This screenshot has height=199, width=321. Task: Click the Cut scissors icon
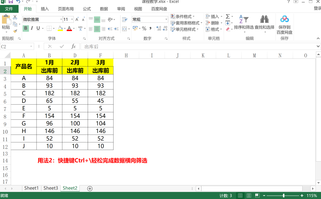point(15,18)
